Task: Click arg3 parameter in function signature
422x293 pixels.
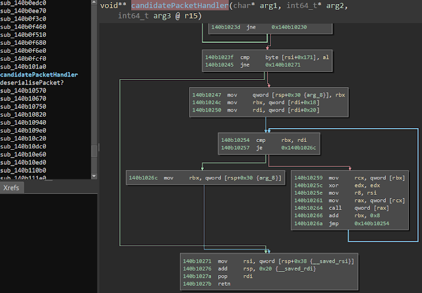Action: coord(162,16)
